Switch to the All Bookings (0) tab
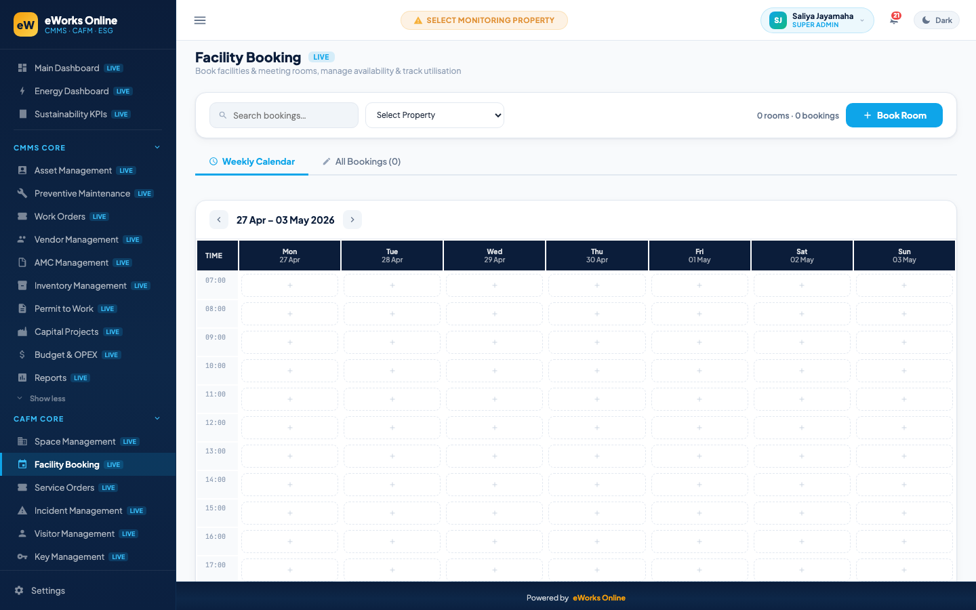 coord(361,161)
